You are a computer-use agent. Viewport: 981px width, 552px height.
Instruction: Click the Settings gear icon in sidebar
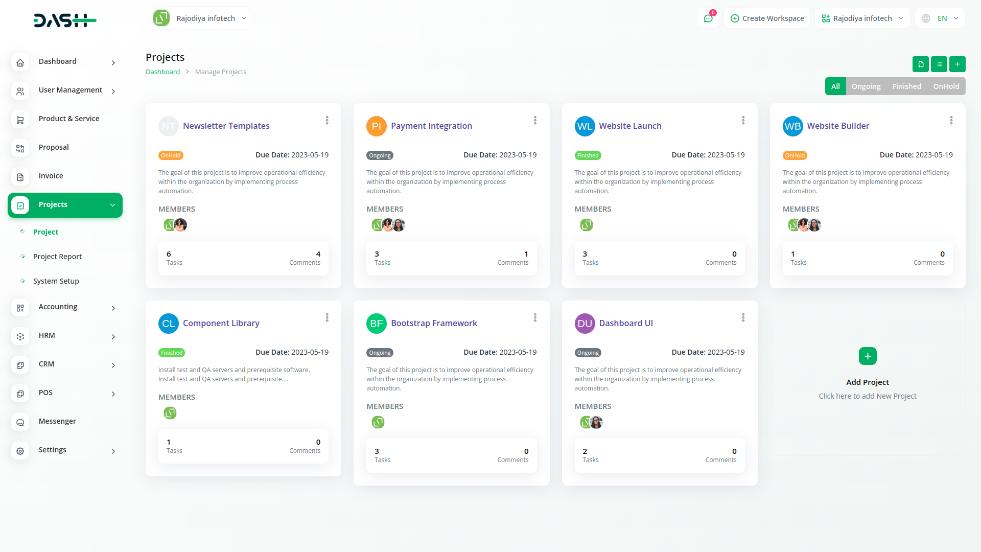pos(20,451)
